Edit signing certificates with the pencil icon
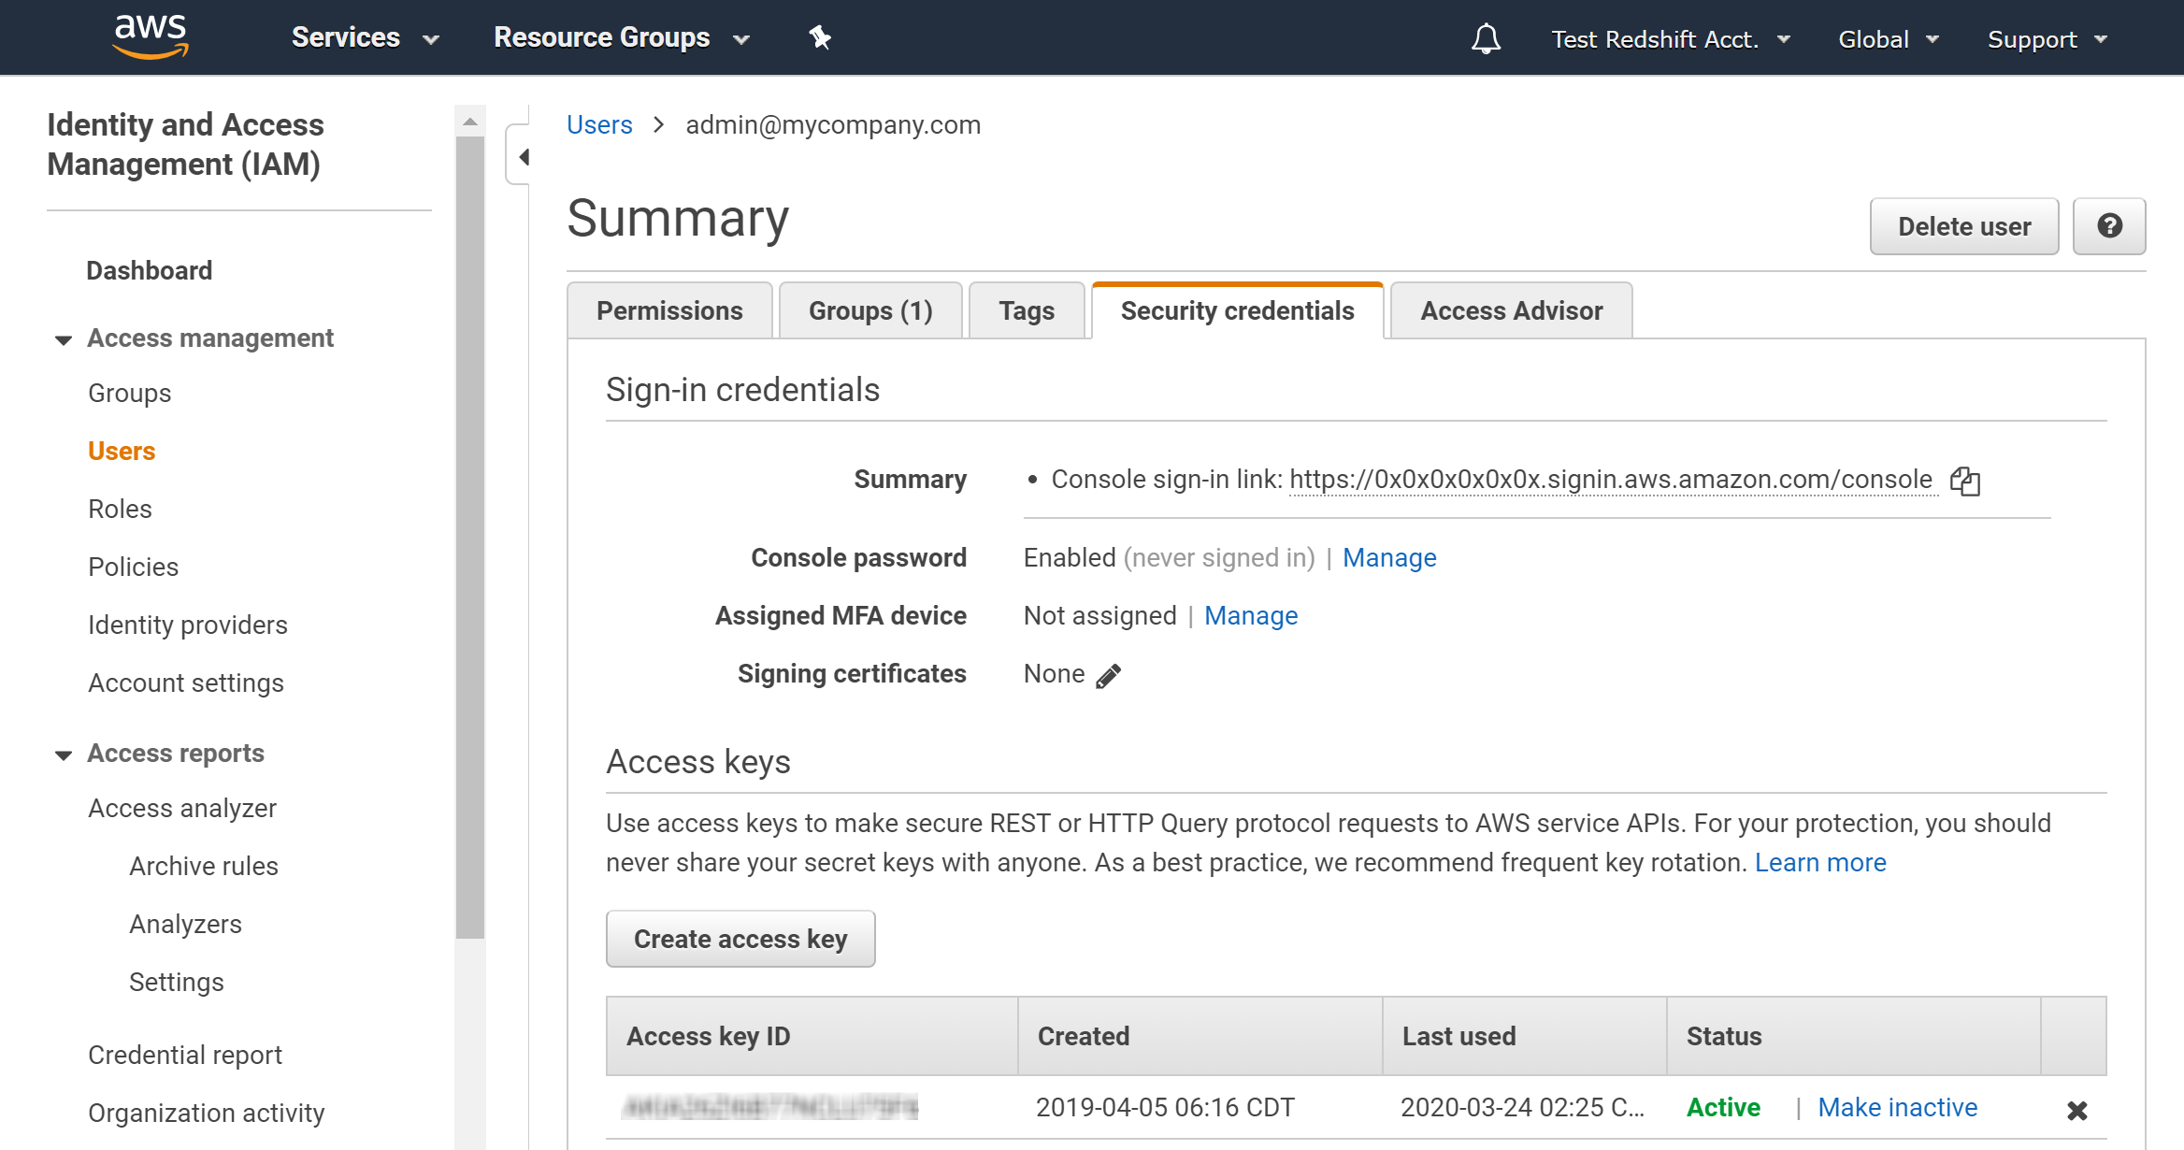Image resolution: width=2184 pixels, height=1150 pixels. pos(1109,675)
